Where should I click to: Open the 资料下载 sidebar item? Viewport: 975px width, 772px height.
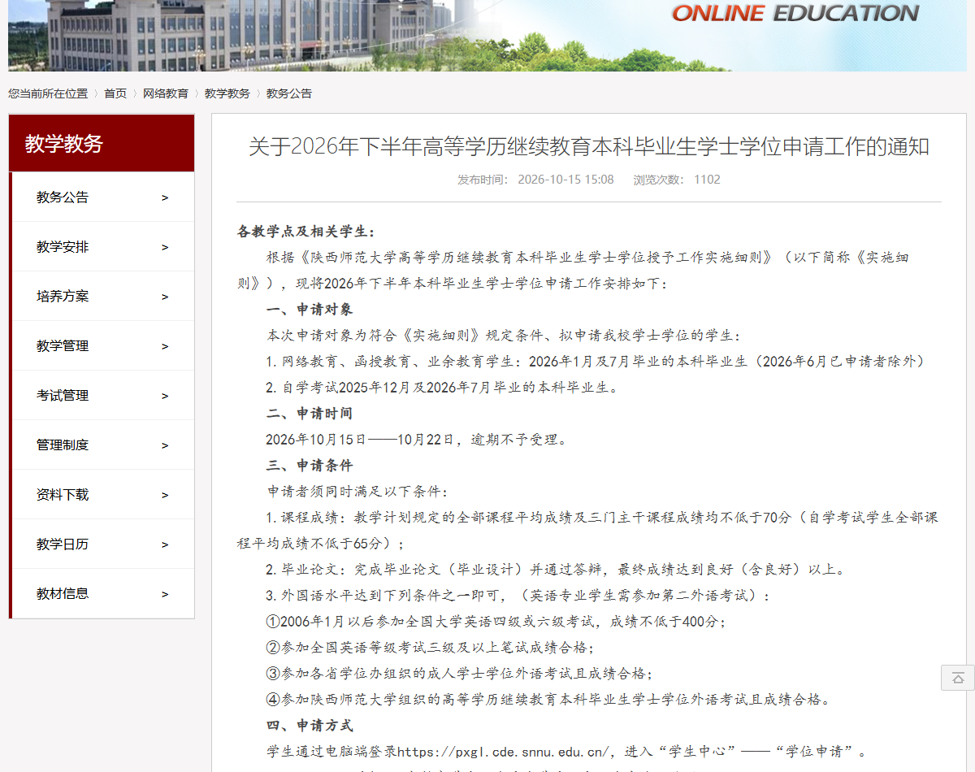point(103,494)
